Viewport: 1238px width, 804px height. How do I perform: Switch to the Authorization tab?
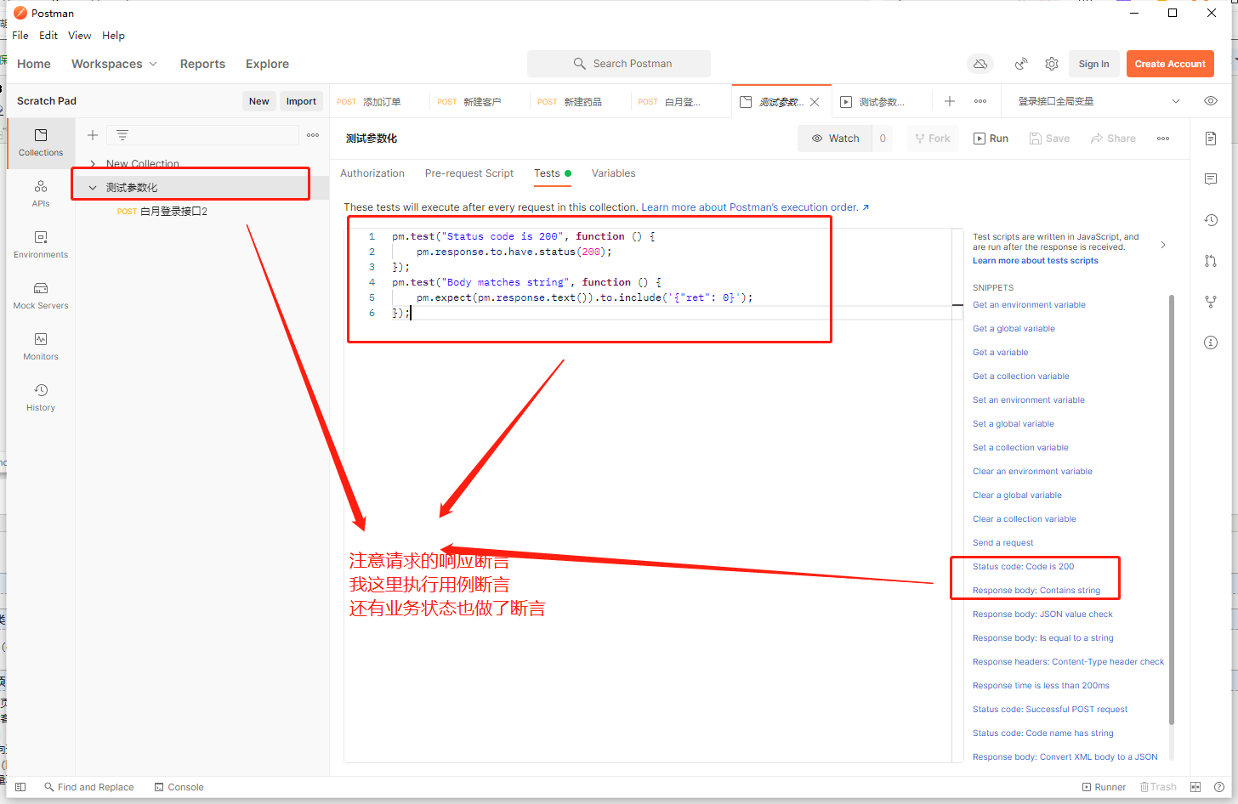(372, 173)
